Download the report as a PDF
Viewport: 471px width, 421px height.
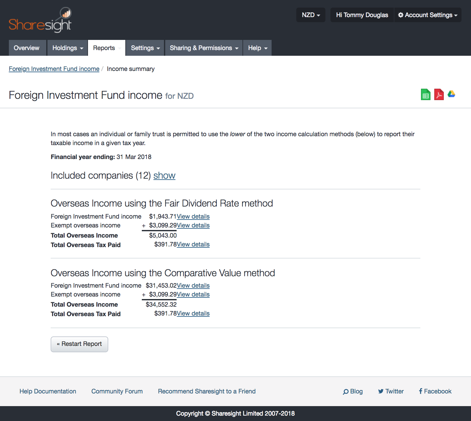coord(439,94)
